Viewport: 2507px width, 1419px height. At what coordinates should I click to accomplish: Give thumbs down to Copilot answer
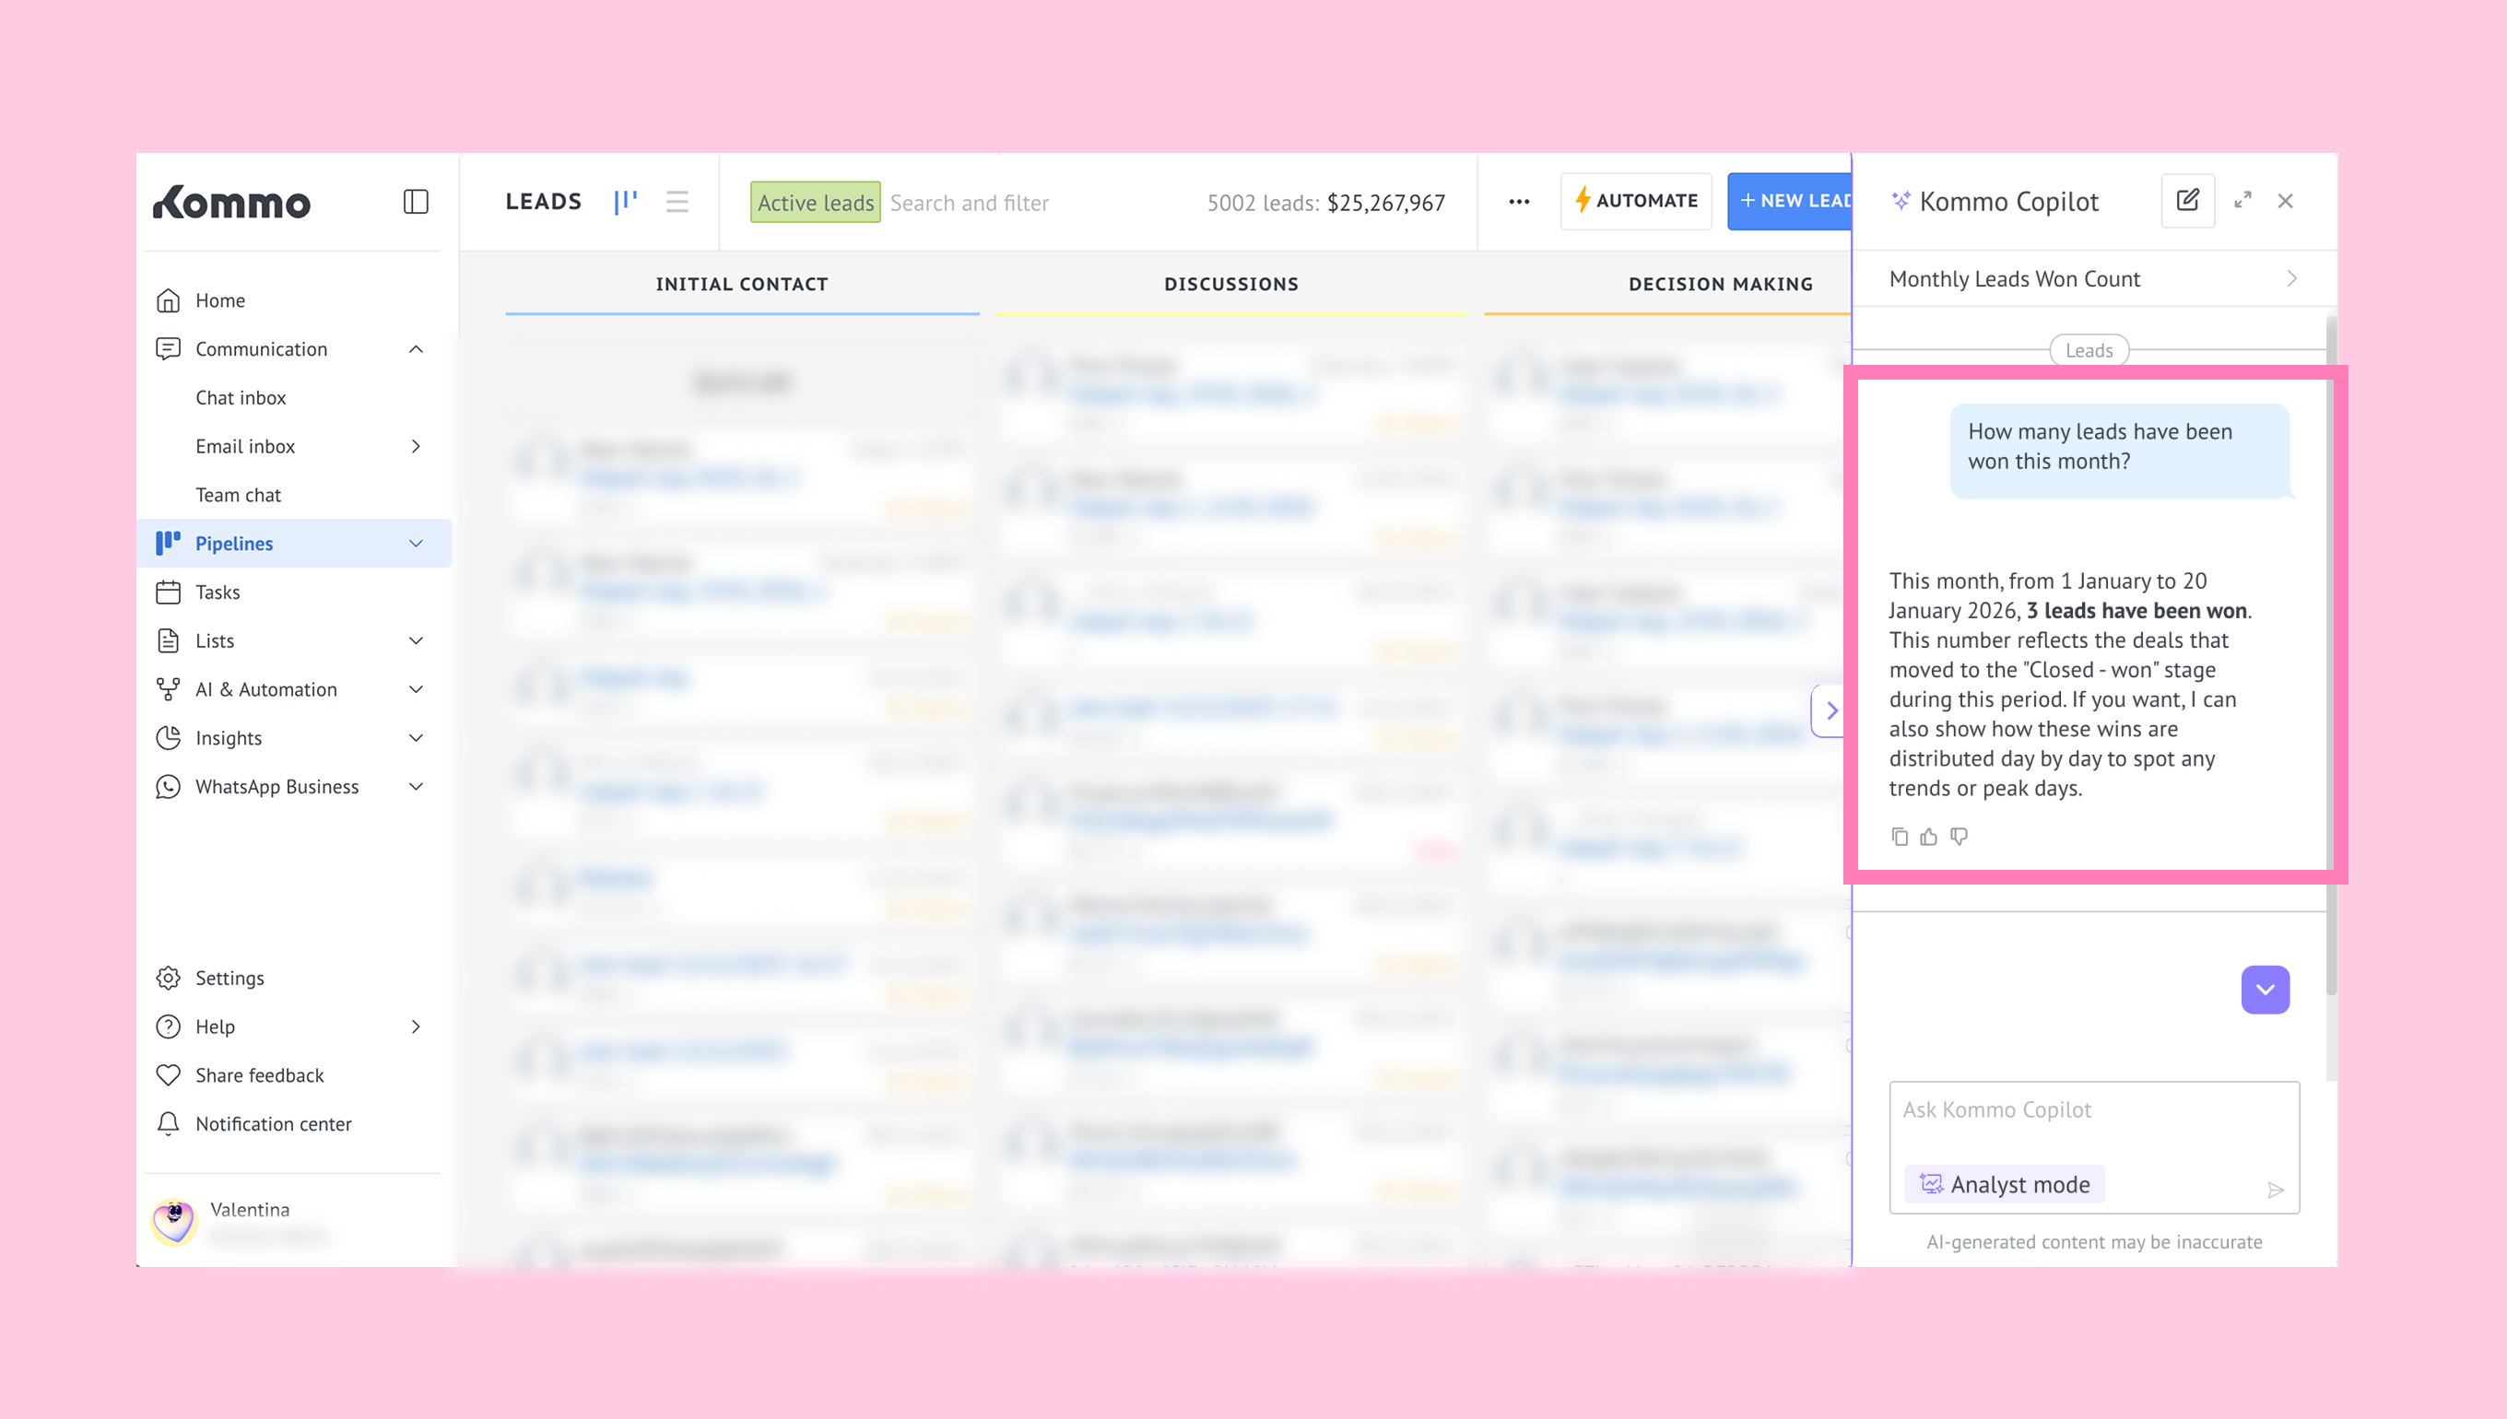[1959, 837]
